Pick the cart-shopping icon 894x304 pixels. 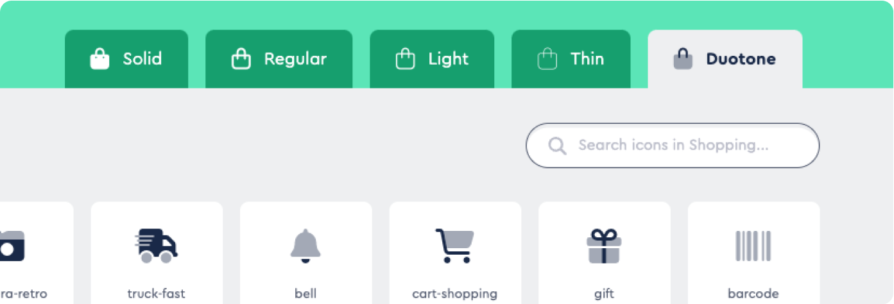454,246
